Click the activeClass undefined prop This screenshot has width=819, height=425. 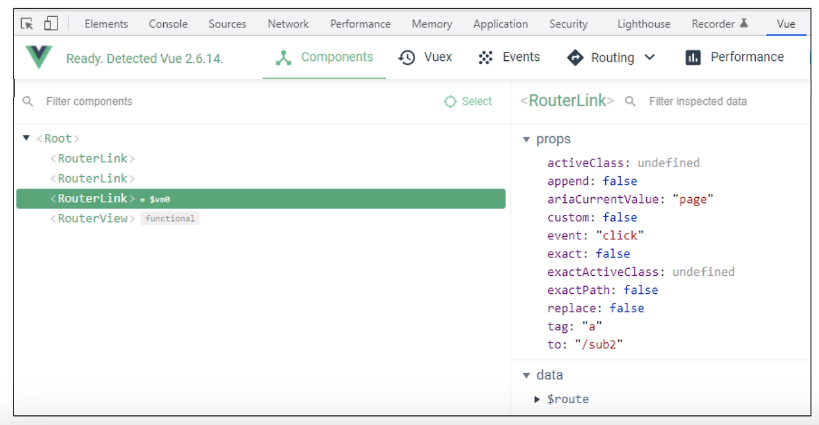click(624, 163)
